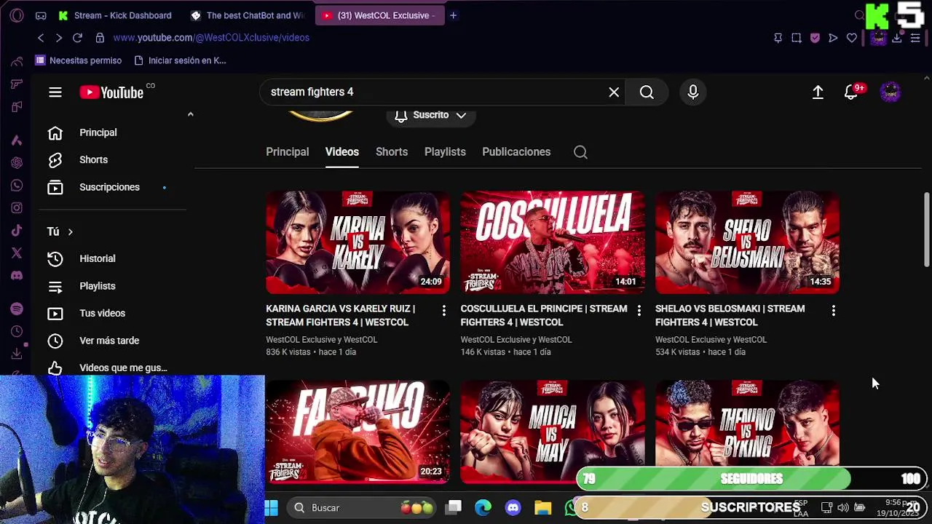Open the YouTube guide hamburger menu

point(55,92)
